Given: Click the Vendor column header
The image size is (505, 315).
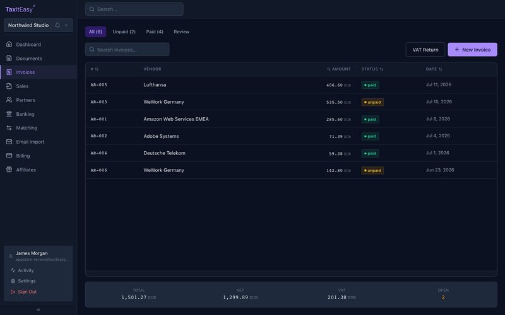Looking at the screenshot, I should (152, 69).
